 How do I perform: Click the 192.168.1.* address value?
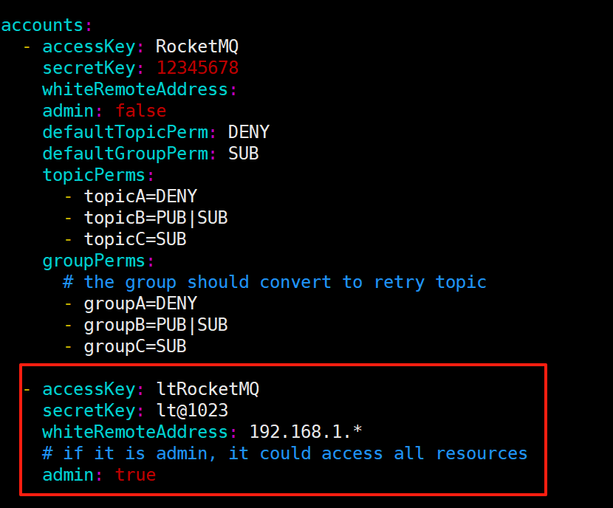[306, 432]
